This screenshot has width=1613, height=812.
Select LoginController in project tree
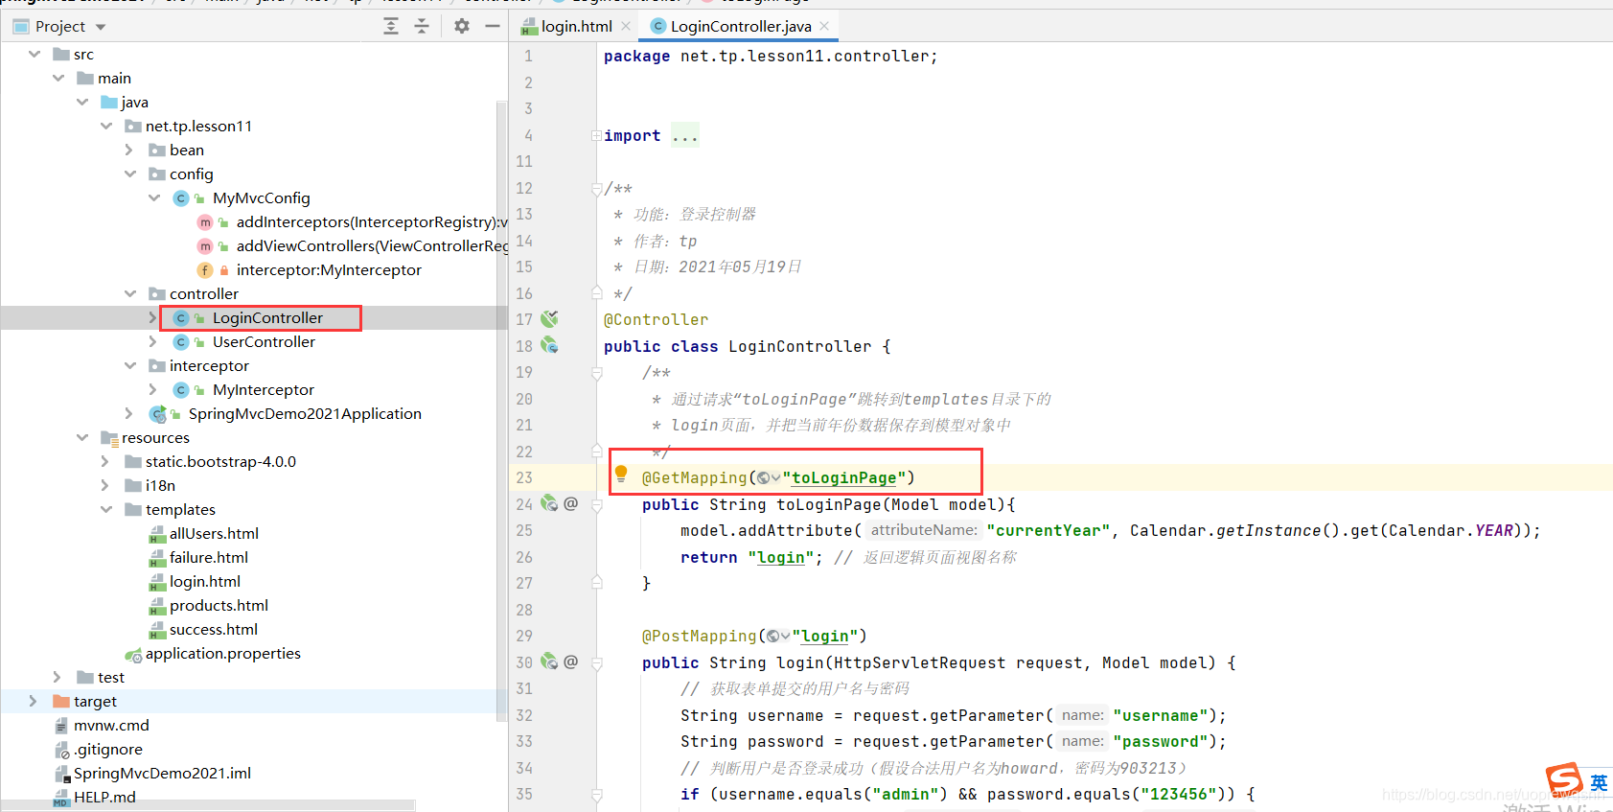[267, 318]
